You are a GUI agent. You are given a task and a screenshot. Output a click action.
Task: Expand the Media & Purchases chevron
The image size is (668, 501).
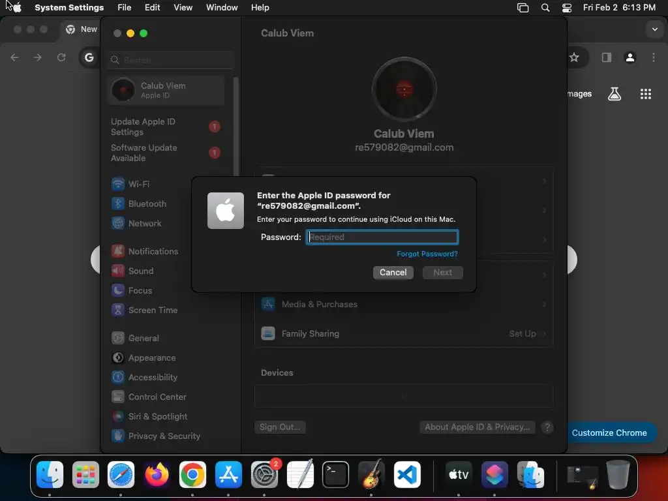pos(545,304)
